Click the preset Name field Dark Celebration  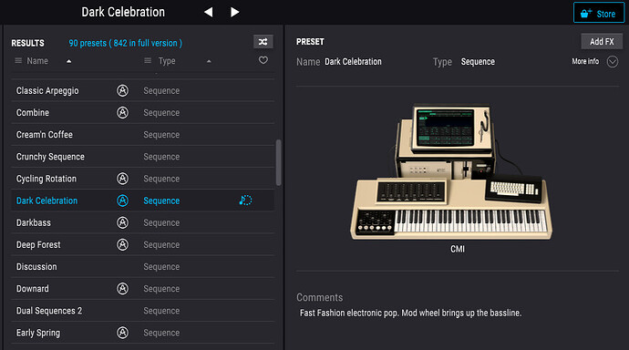click(353, 62)
